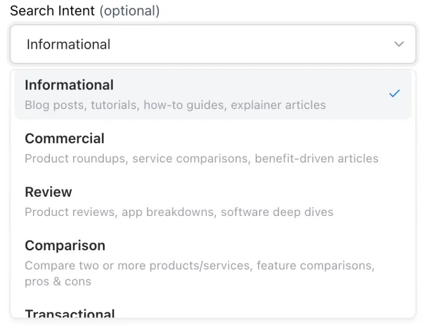Pick the Comparison intent option
The image size is (427, 325).
tap(213, 263)
